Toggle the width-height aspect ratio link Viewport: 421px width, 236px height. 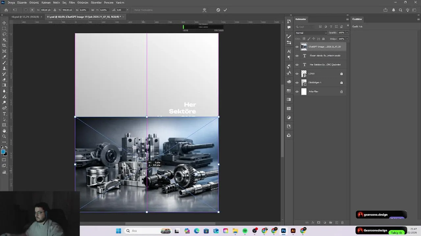point(93,10)
